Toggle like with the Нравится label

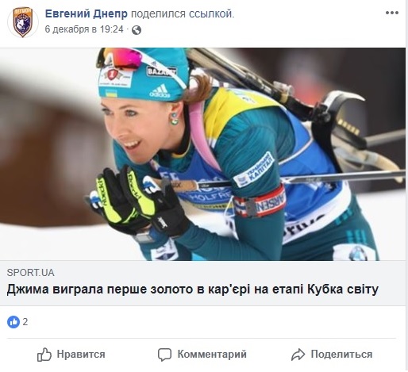81,355
